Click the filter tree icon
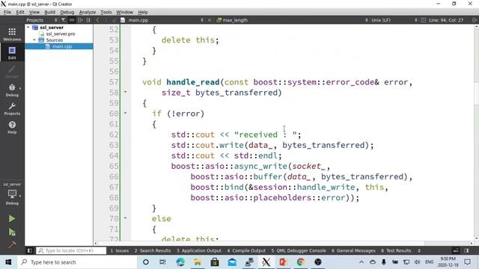Screen dimensions: 479x269 (63, 20)
